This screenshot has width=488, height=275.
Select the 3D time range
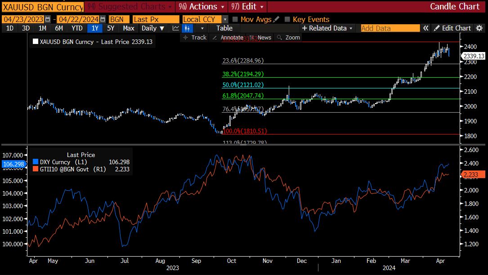[26, 28]
